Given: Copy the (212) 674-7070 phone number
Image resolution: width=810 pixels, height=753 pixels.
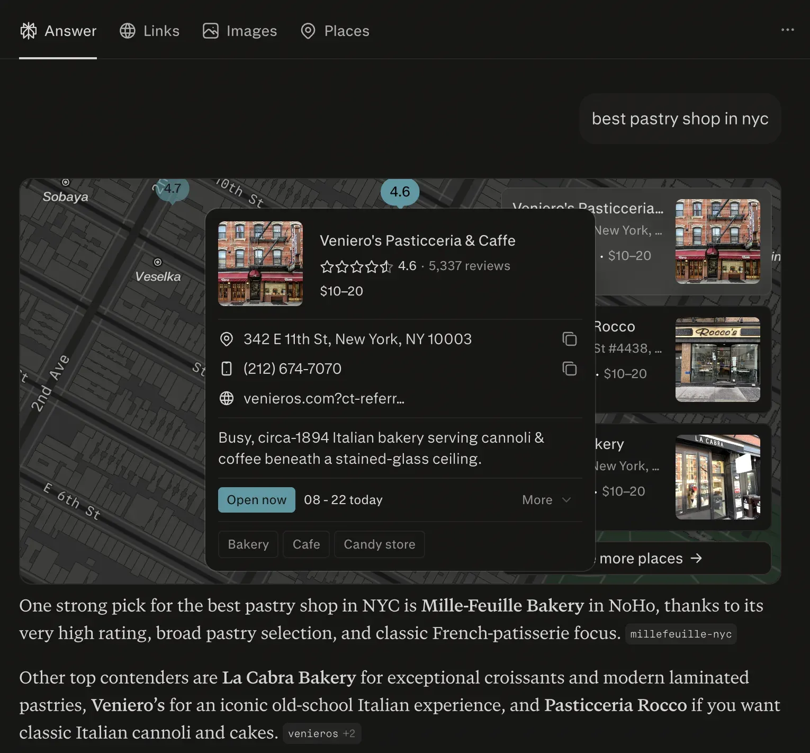Looking at the screenshot, I should tap(570, 369).
